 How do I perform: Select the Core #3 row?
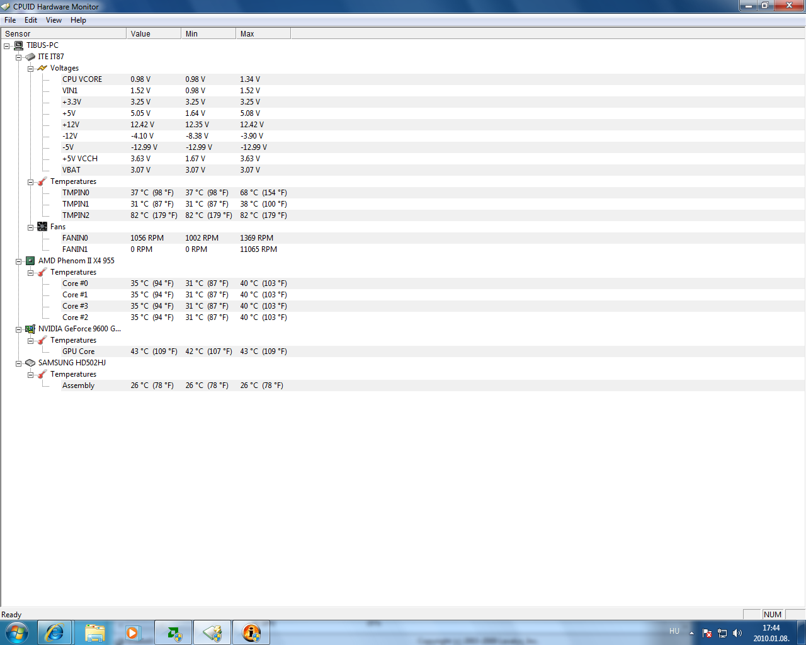pos(433,306)
